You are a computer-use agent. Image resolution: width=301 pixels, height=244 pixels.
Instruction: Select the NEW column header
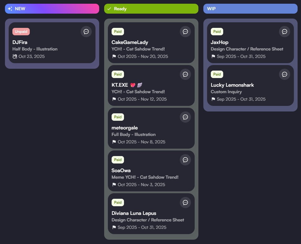[52, 9]
